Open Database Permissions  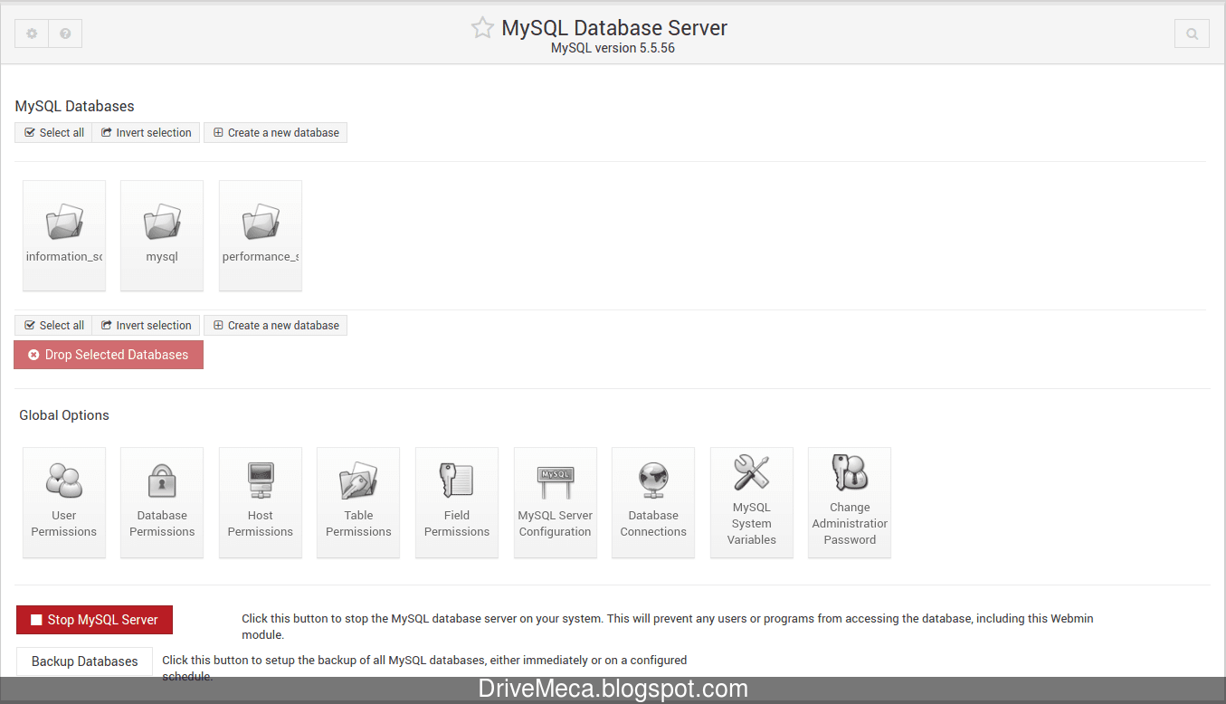tap(161, 502)
